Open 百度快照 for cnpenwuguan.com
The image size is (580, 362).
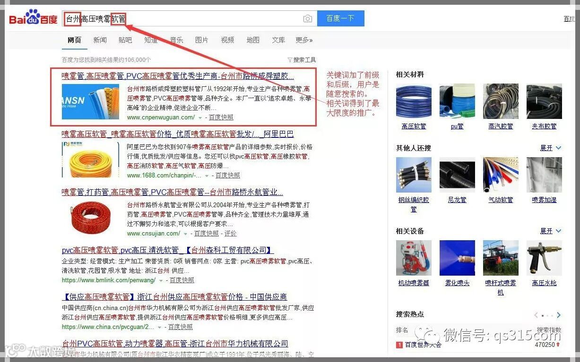221,118
